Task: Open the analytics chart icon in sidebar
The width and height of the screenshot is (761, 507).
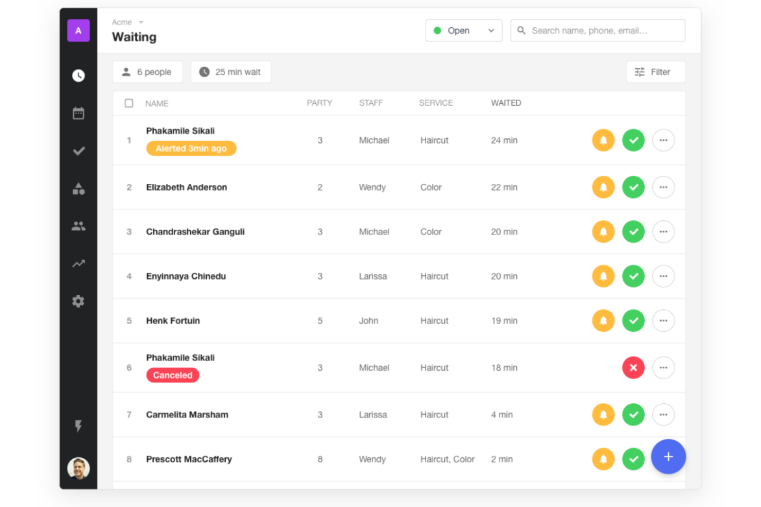Action: (x=78, y=264)
